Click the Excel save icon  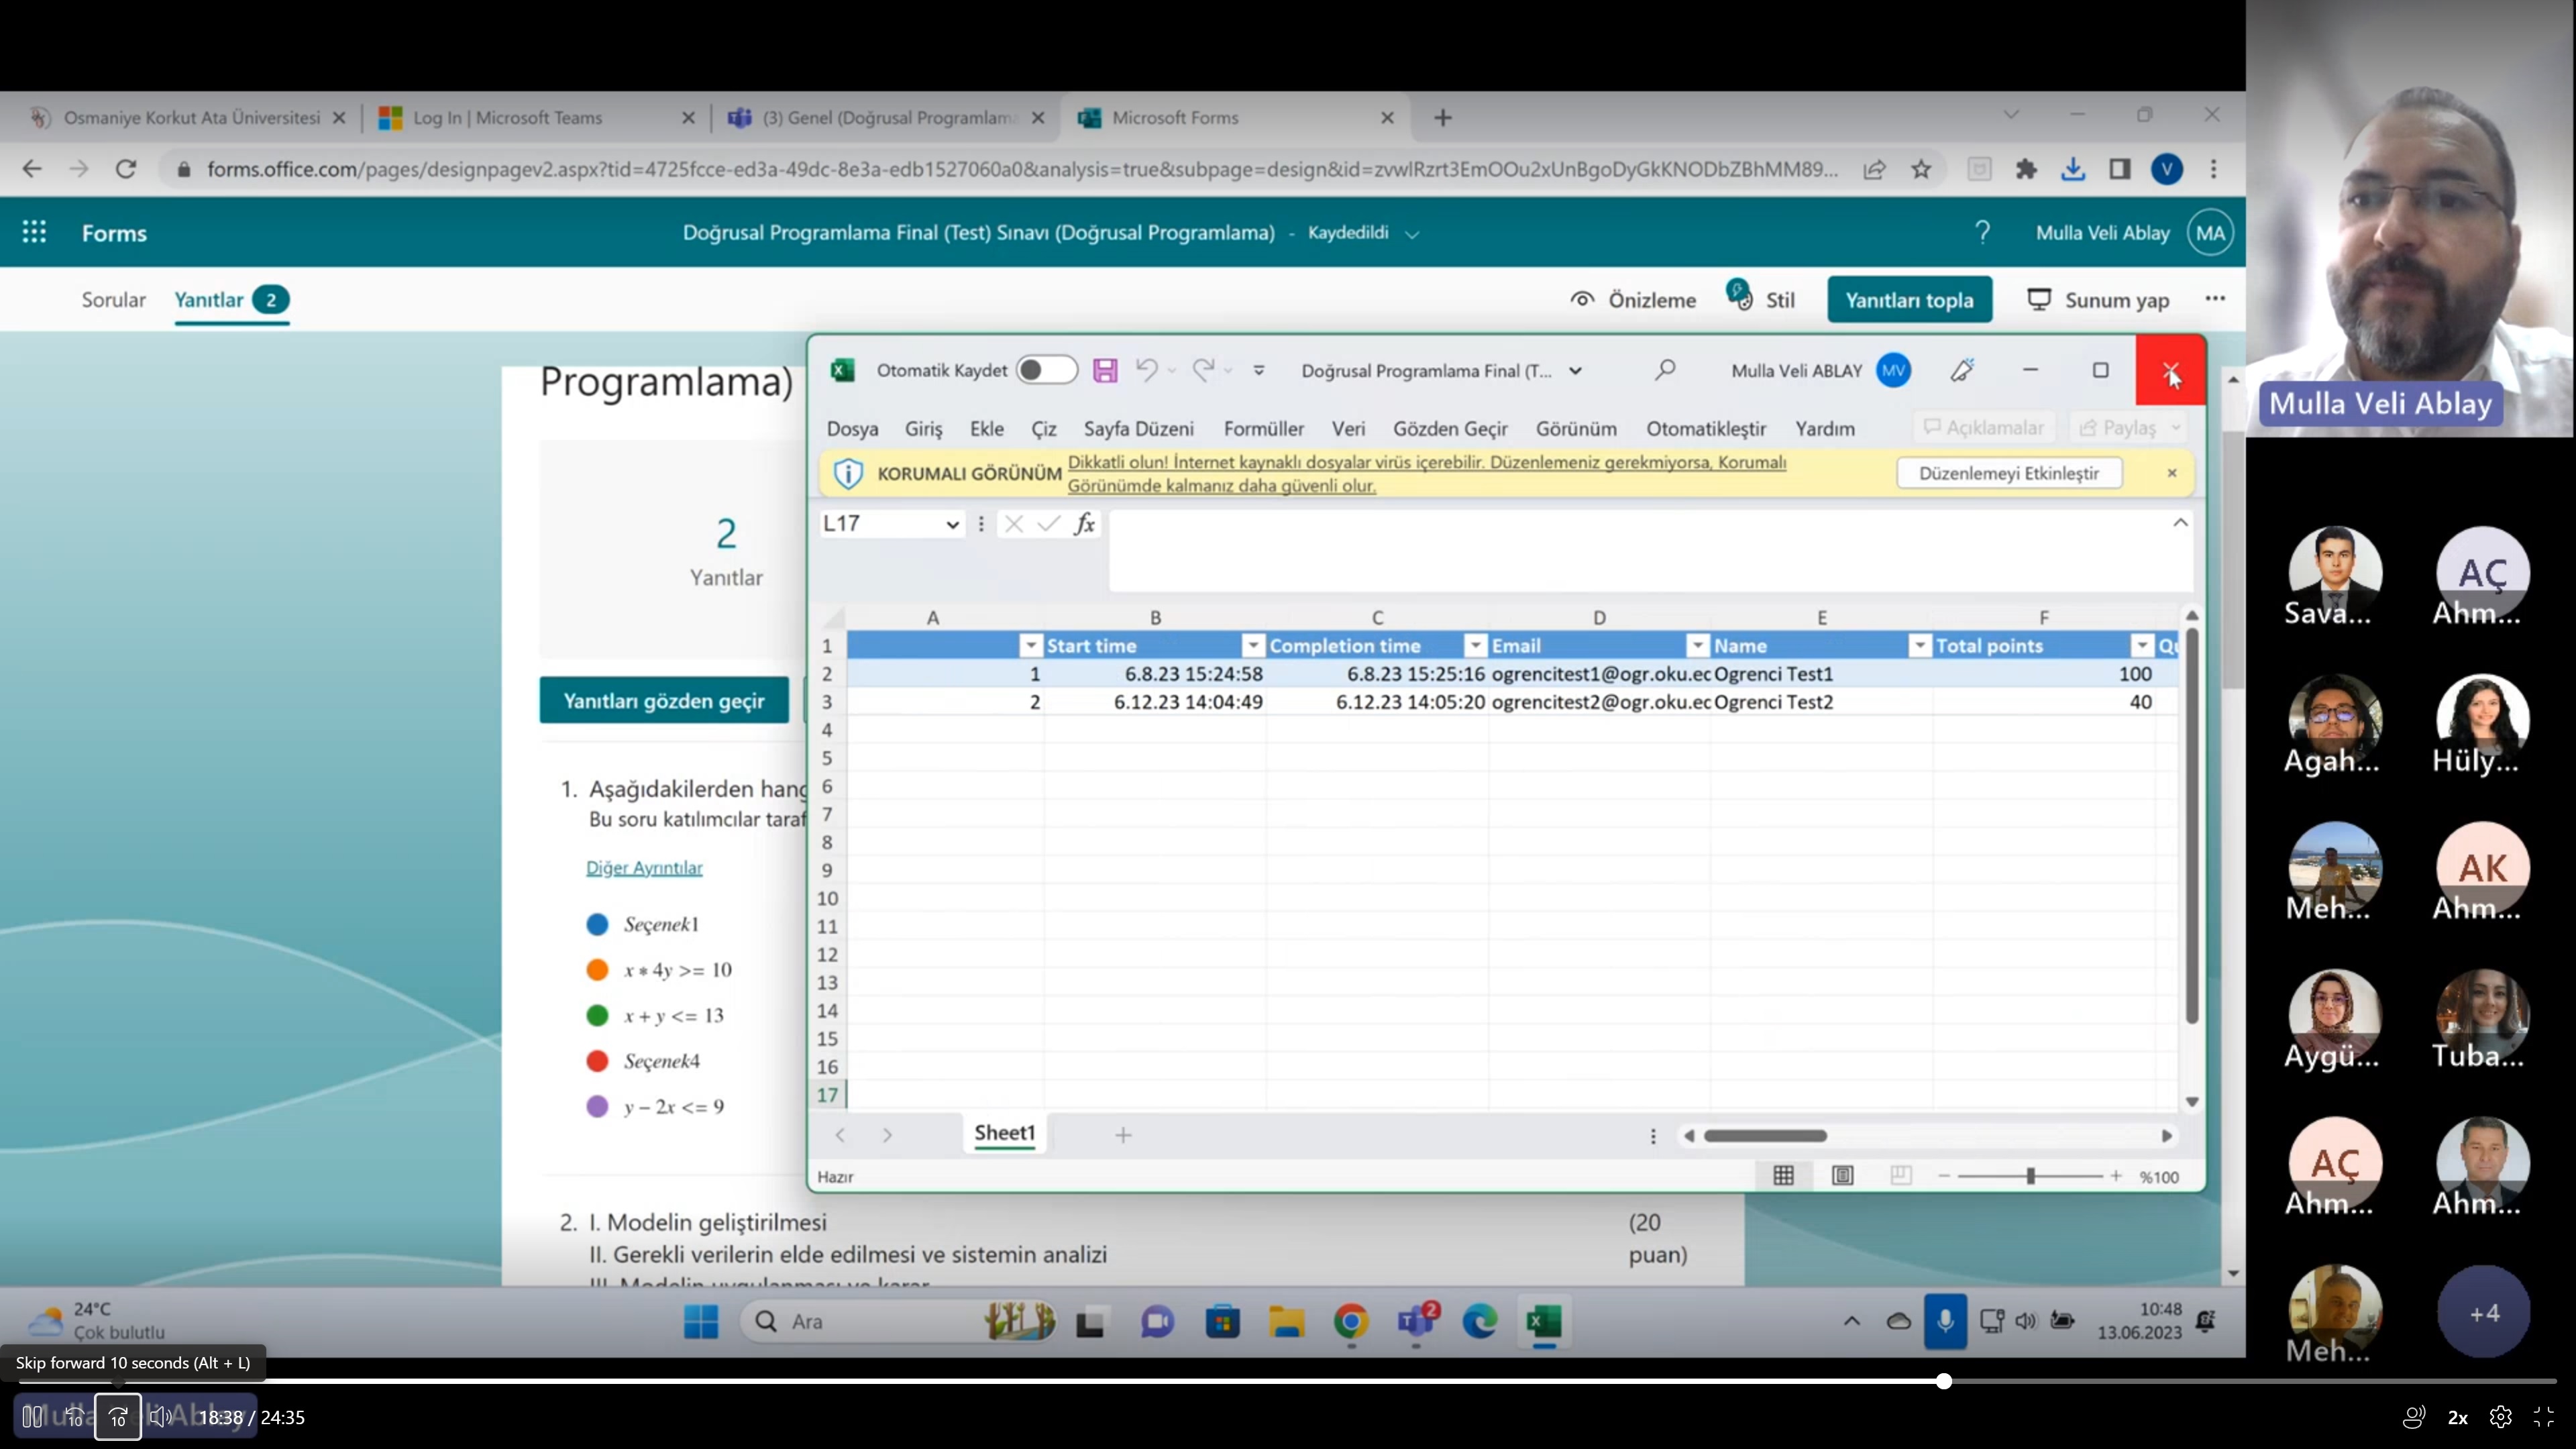[x=1105, y=370]
